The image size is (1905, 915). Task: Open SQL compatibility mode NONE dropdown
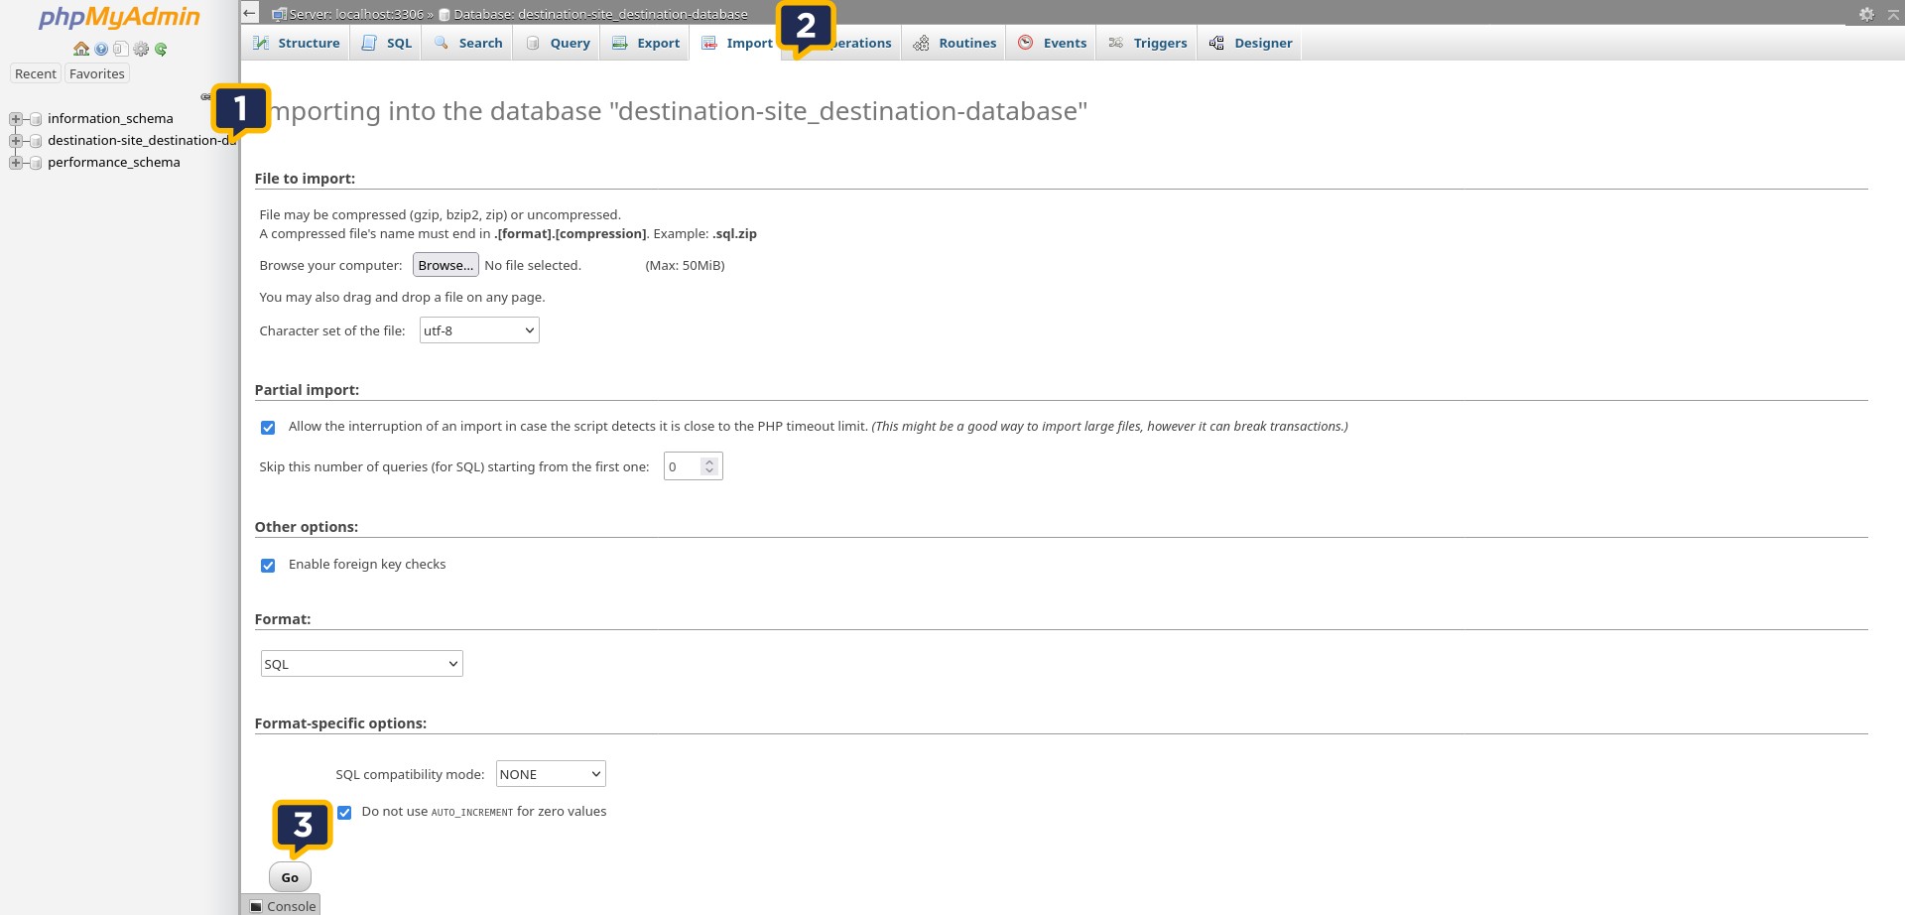pyautogui.click(x=551, y=774)
